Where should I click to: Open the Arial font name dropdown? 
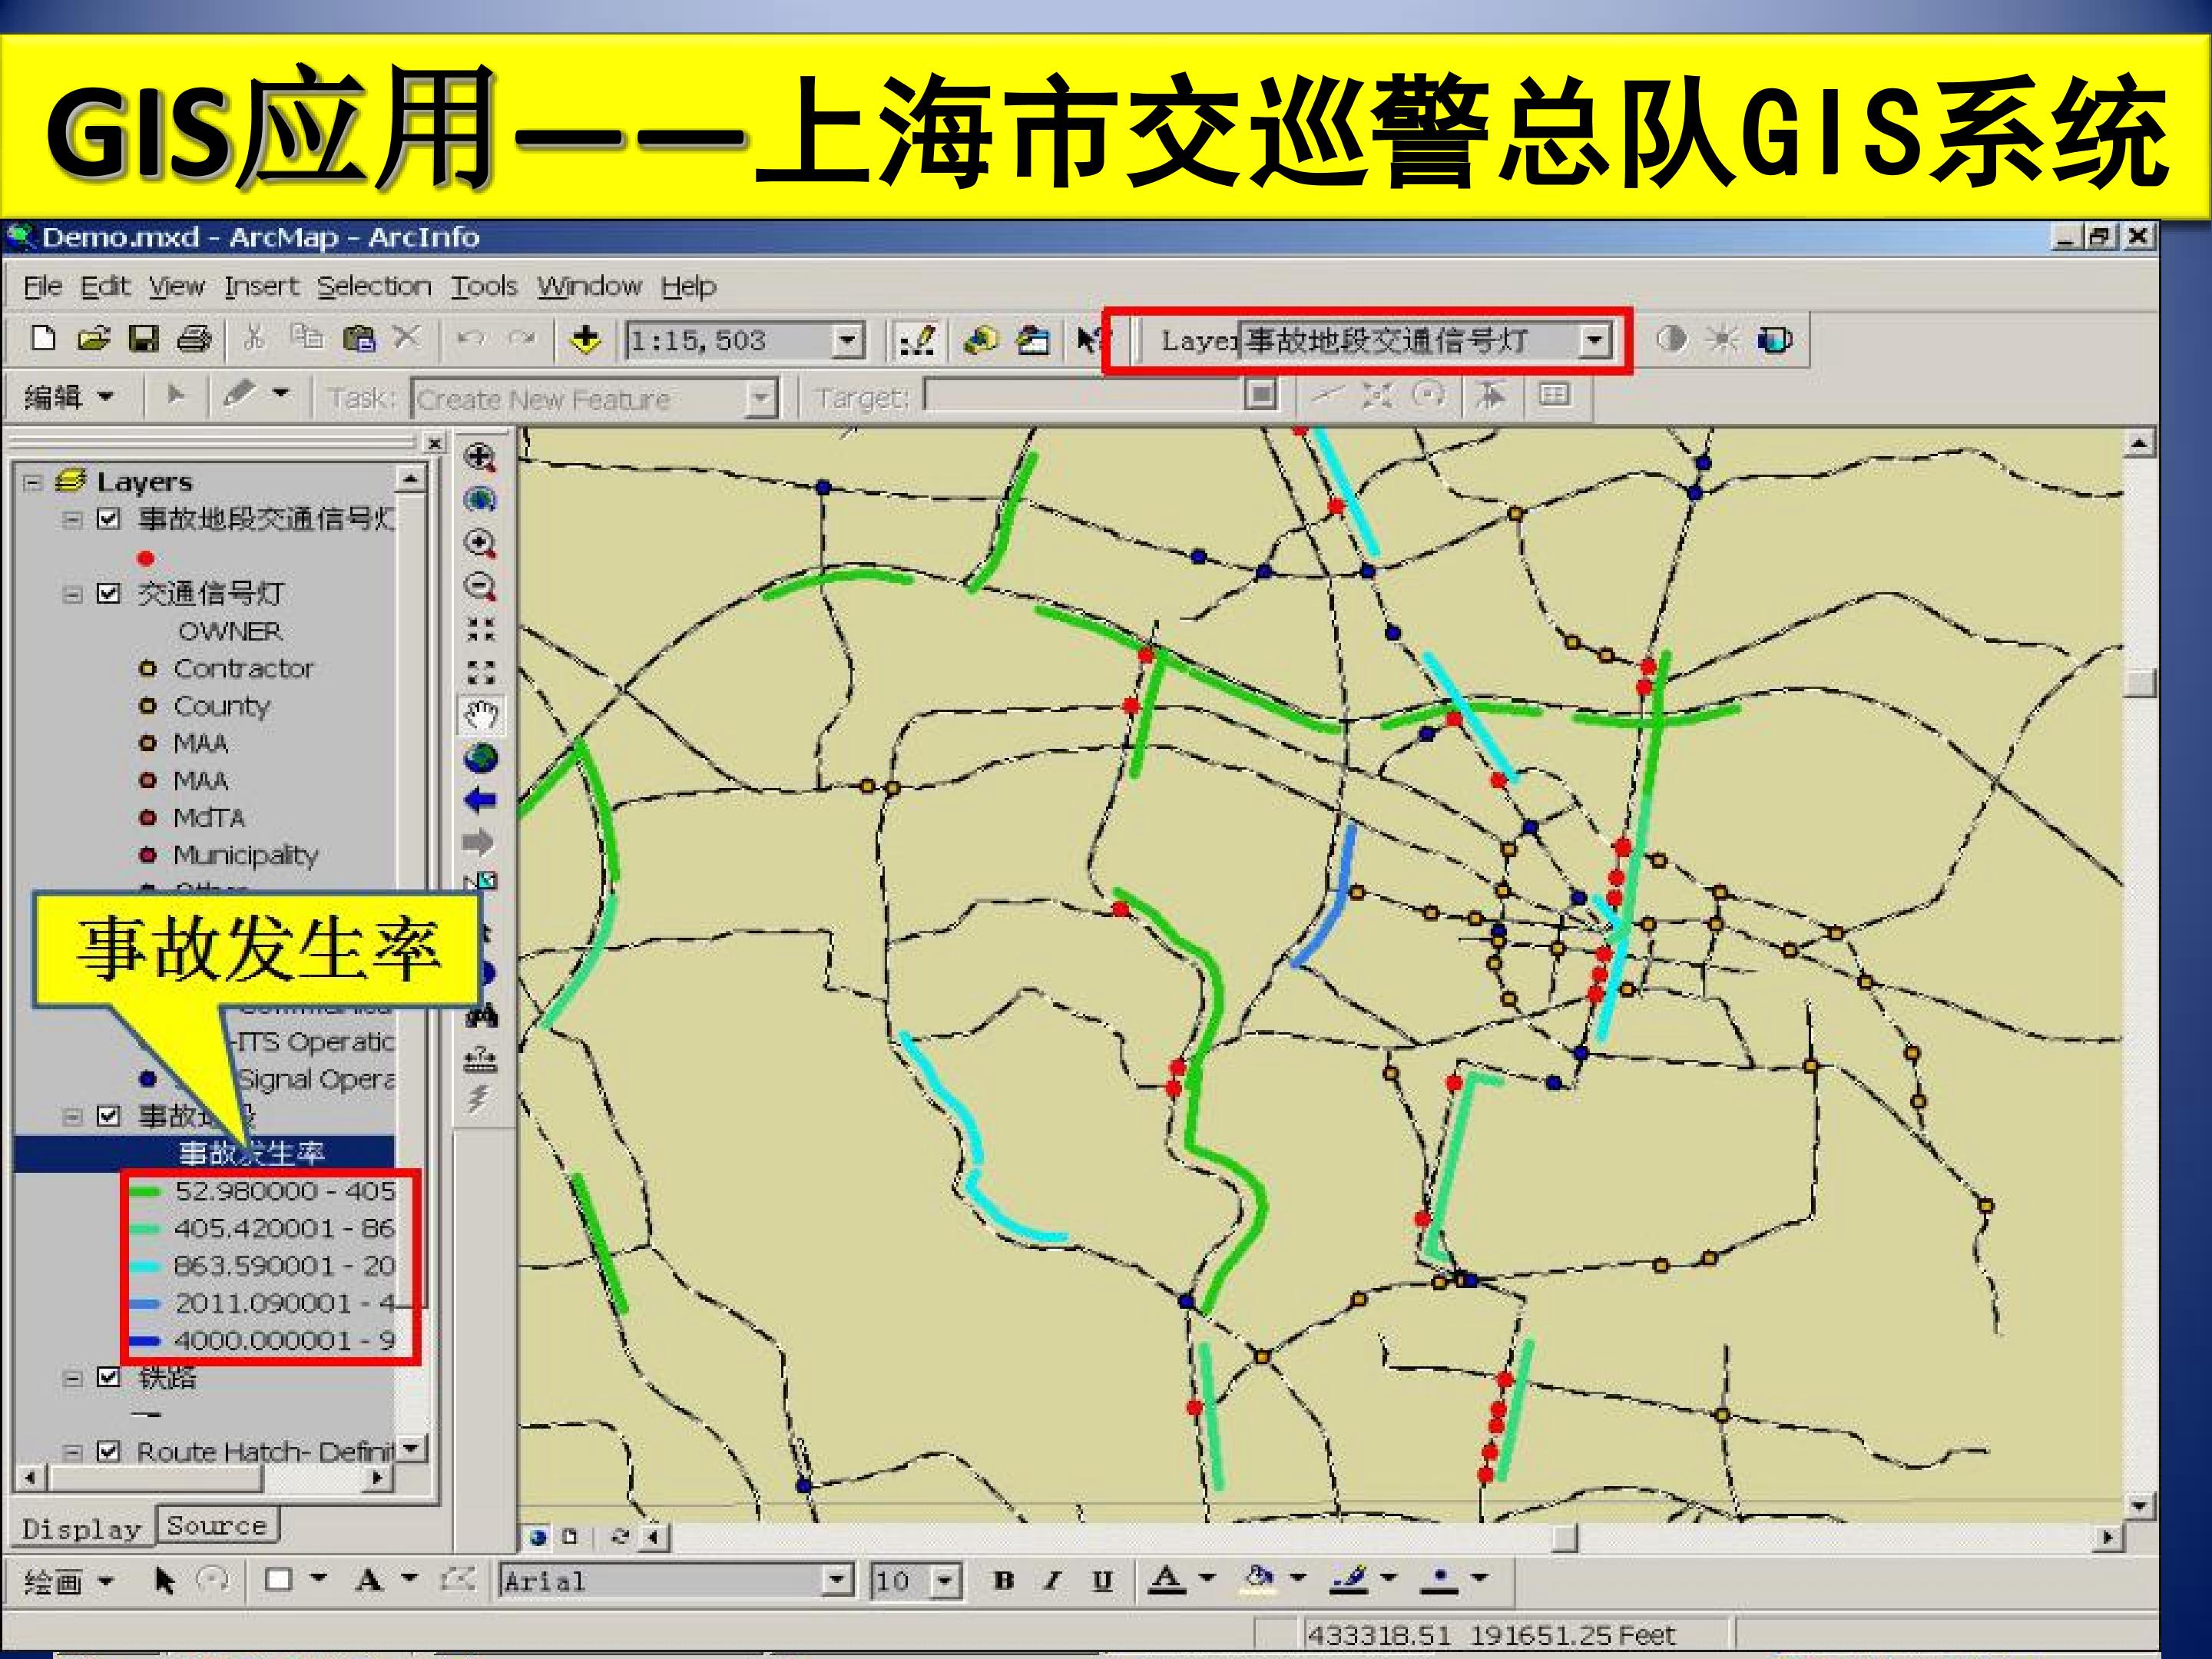click(838, 1581)
